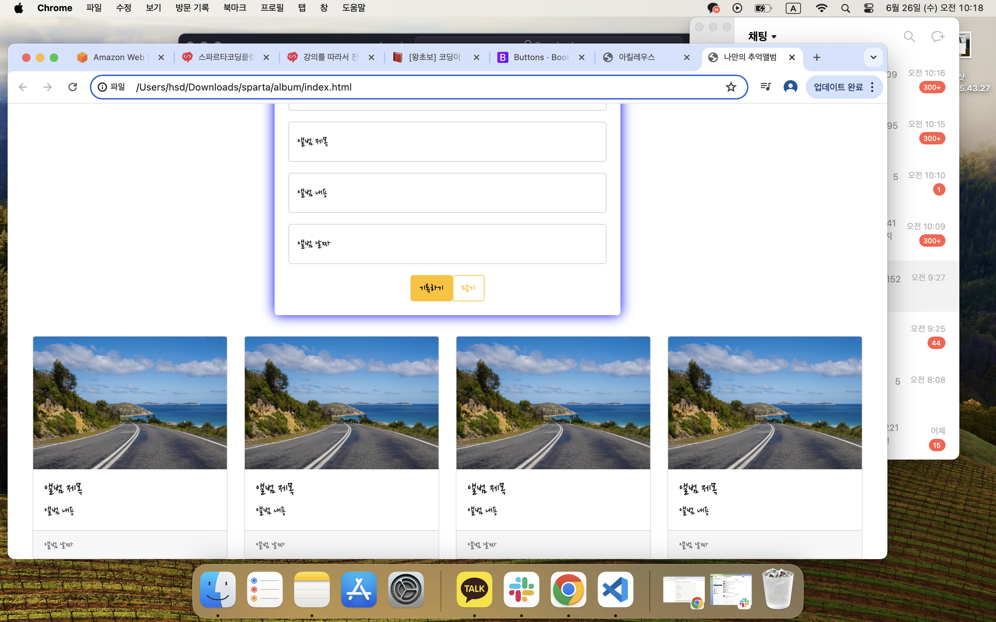Open the KakaoTalk chat from 오전 9:25
996x622 pixels.
[923, 337]
